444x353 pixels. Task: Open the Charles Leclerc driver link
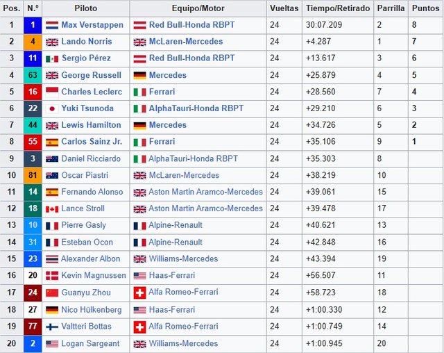pyautogui.click(x=92, y=92)
